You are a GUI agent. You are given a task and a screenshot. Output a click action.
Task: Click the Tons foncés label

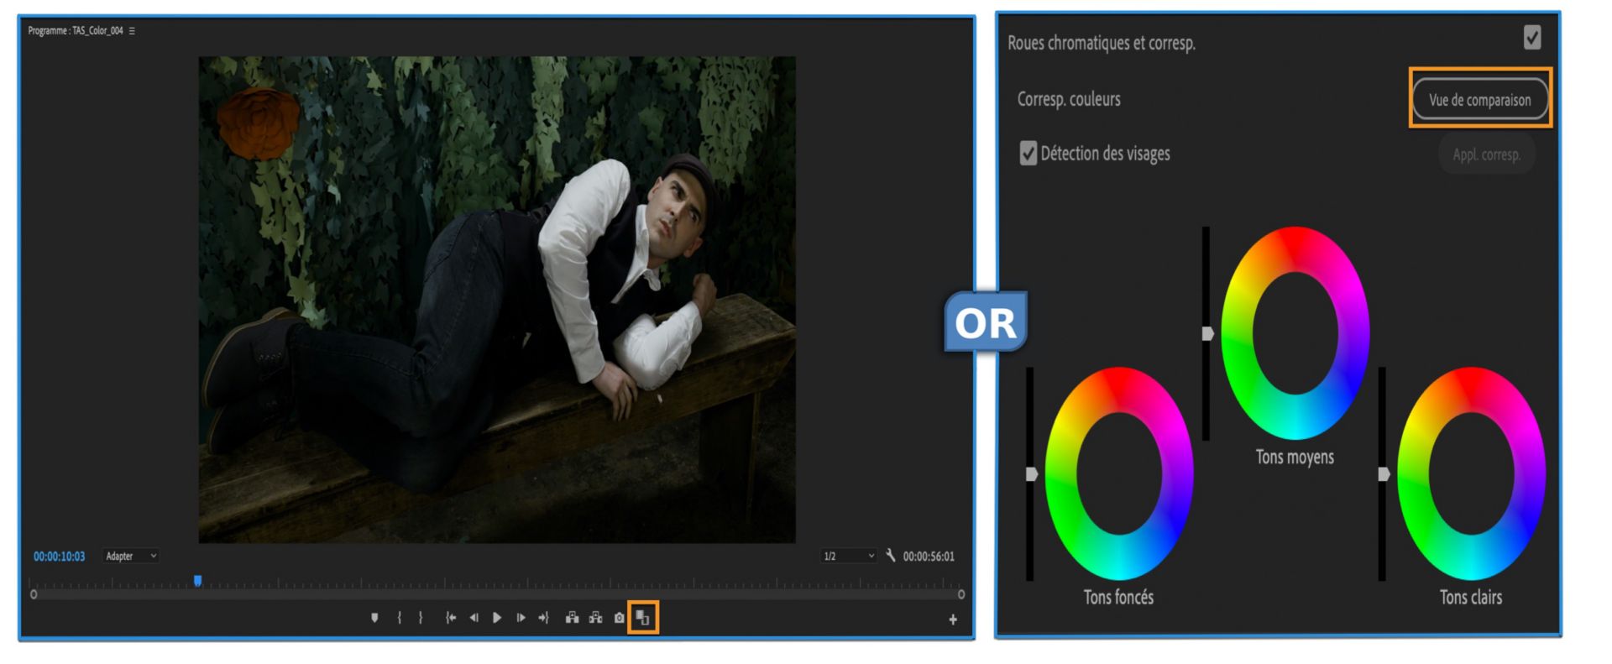tap(1118, 598)
